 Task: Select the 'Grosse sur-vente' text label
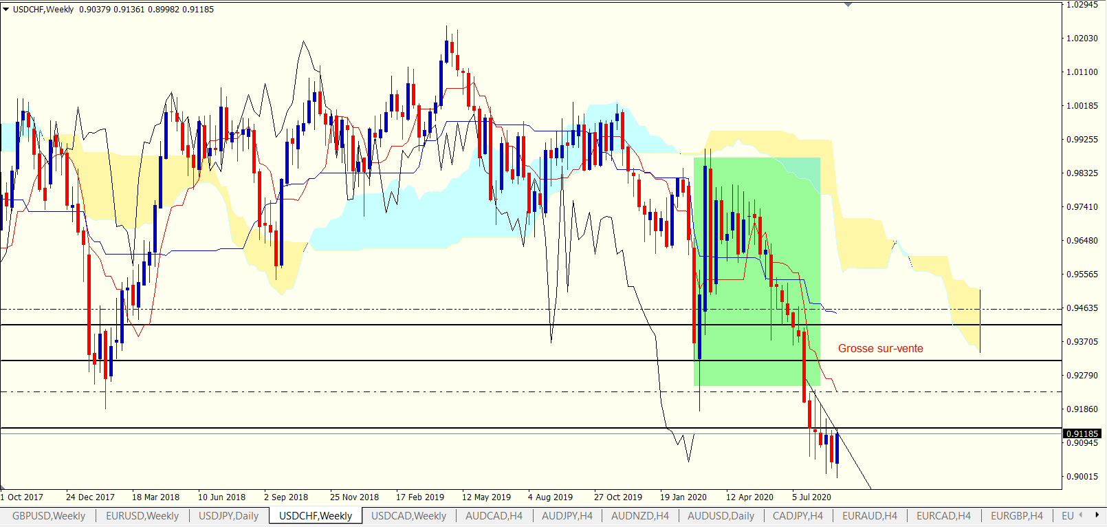pos(880,349)
